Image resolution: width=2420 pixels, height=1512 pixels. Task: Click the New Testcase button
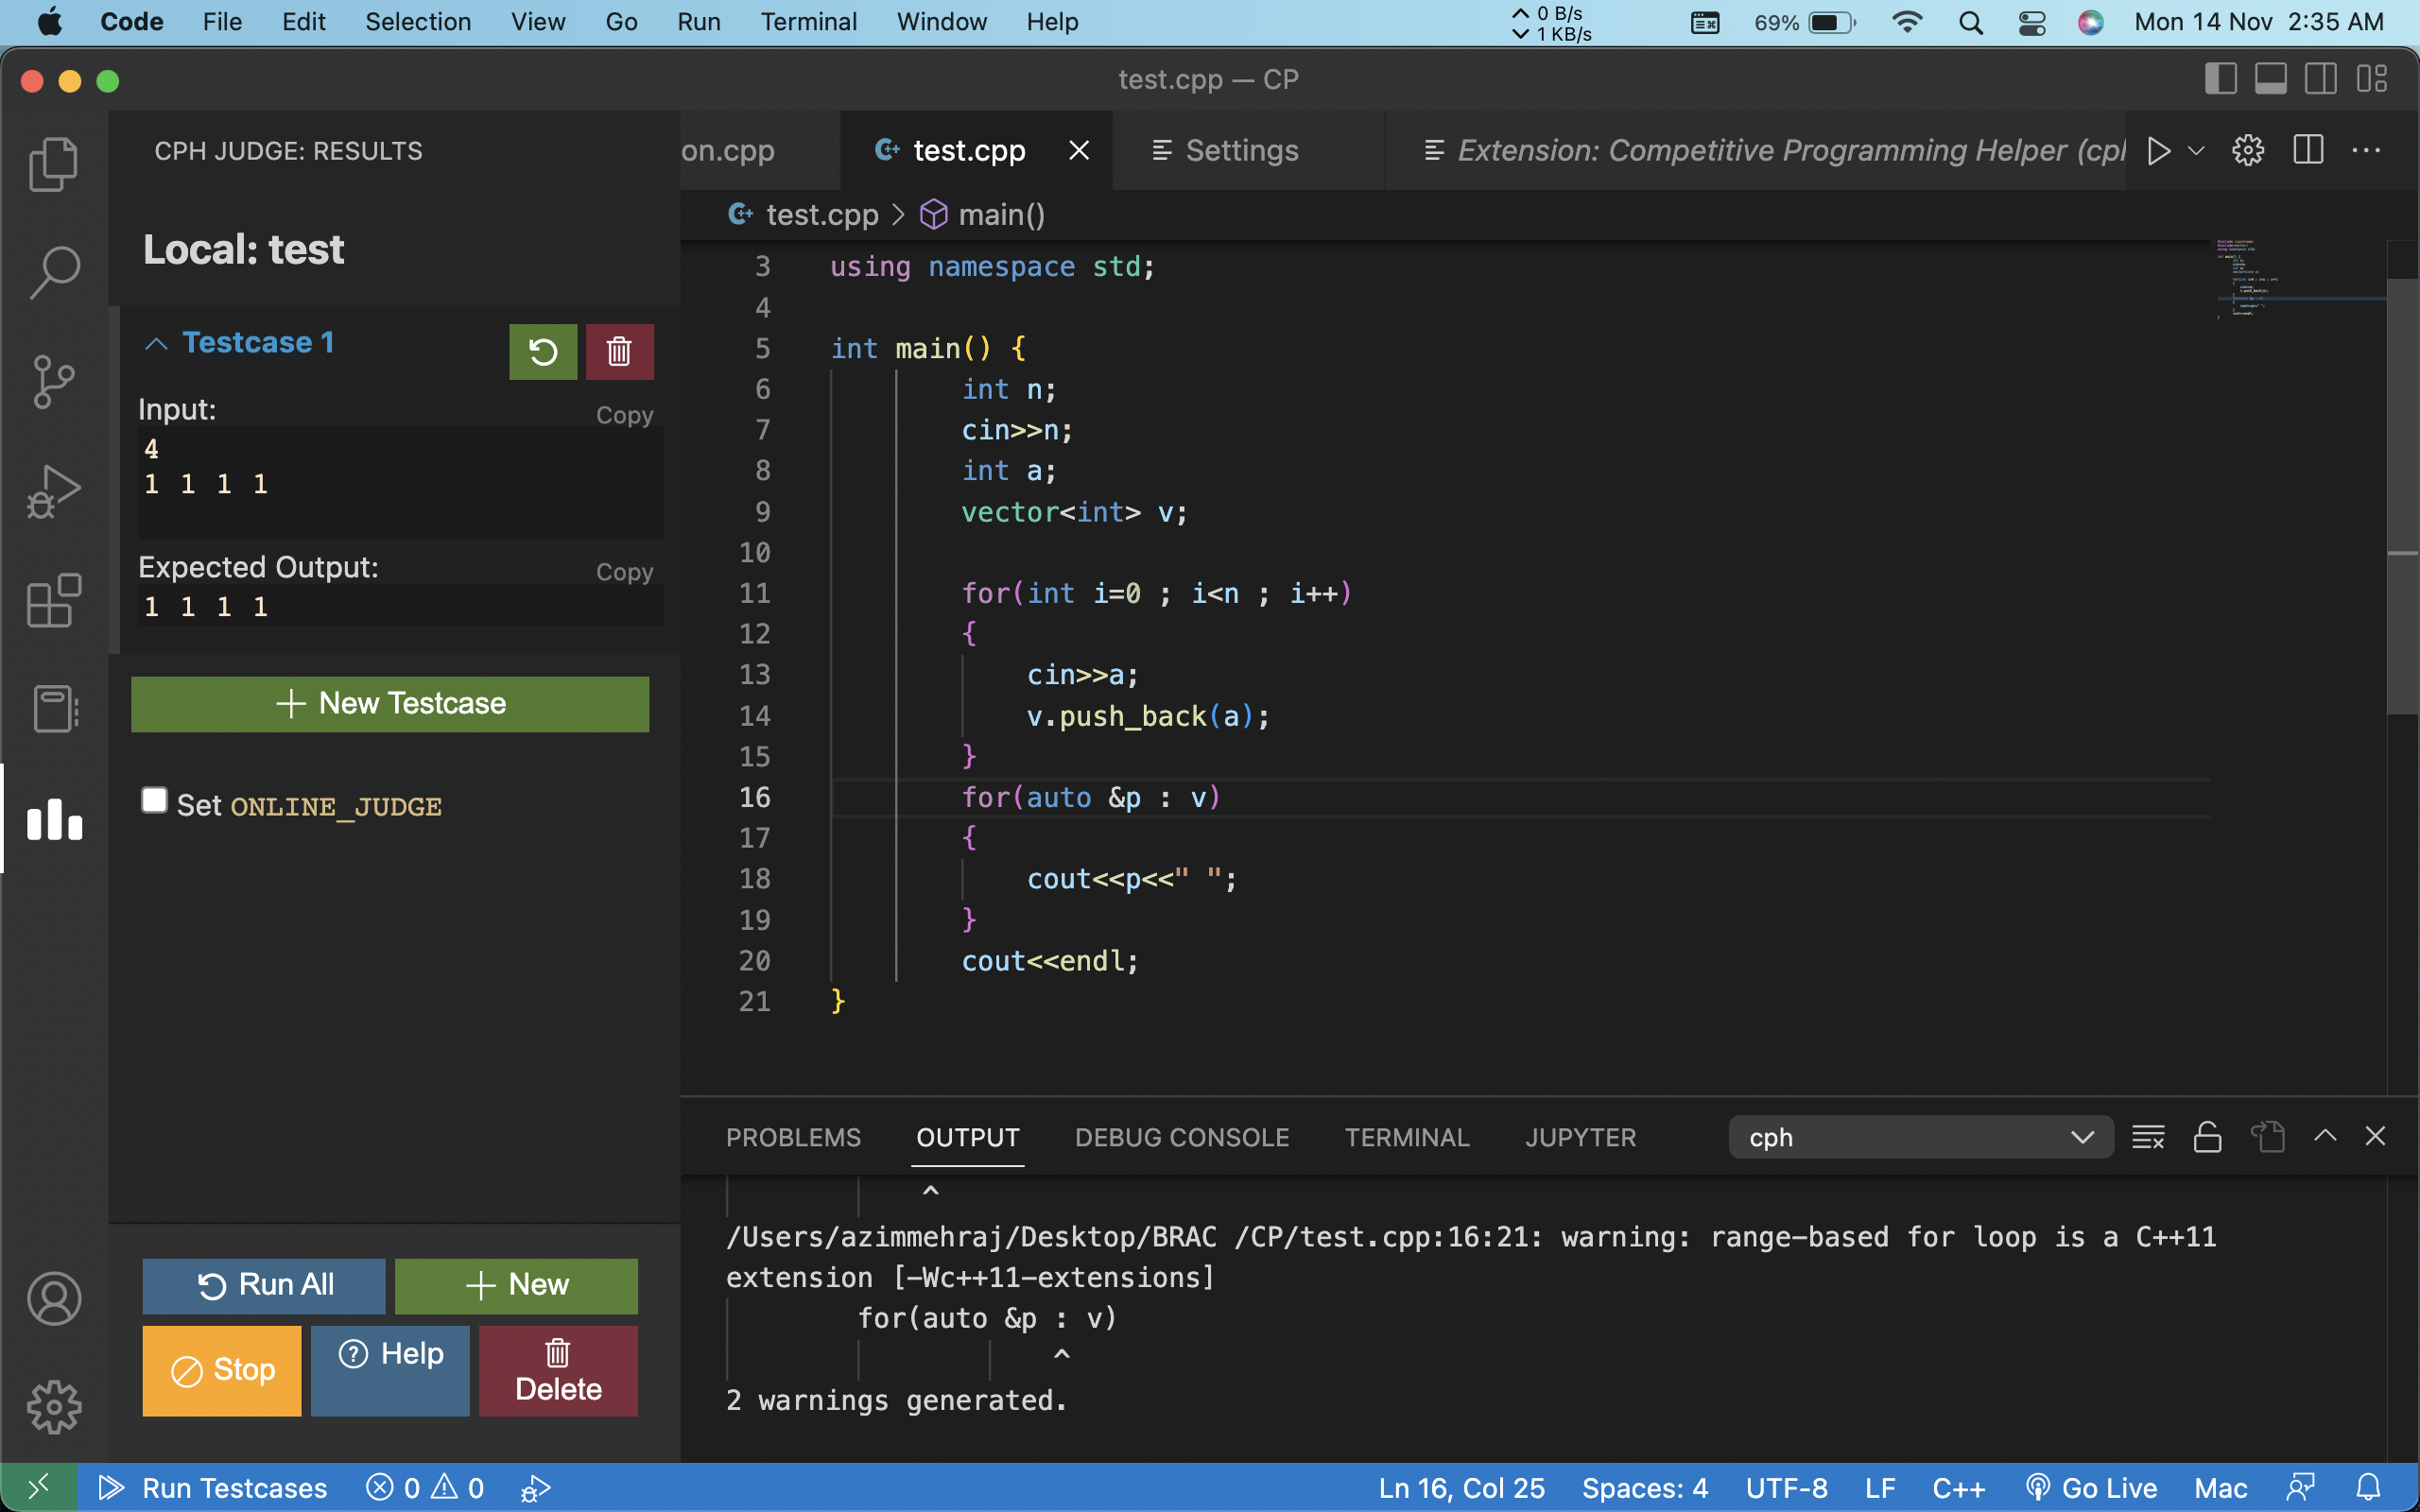point(390,703)
